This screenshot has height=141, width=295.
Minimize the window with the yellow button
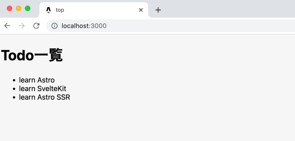(x=19, y=8)
